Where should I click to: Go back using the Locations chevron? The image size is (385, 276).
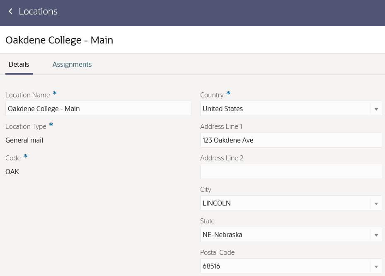coord(11,12)
